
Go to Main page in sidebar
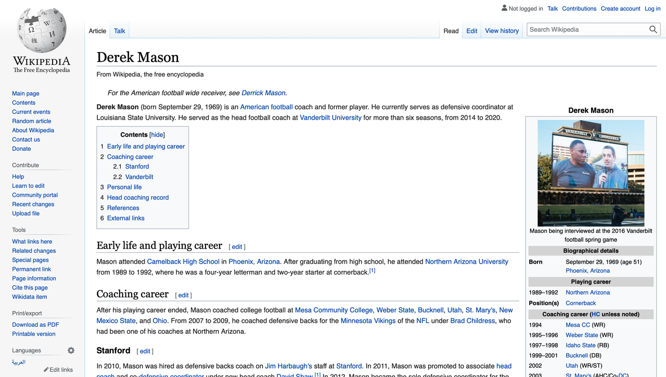pos(25,94)
